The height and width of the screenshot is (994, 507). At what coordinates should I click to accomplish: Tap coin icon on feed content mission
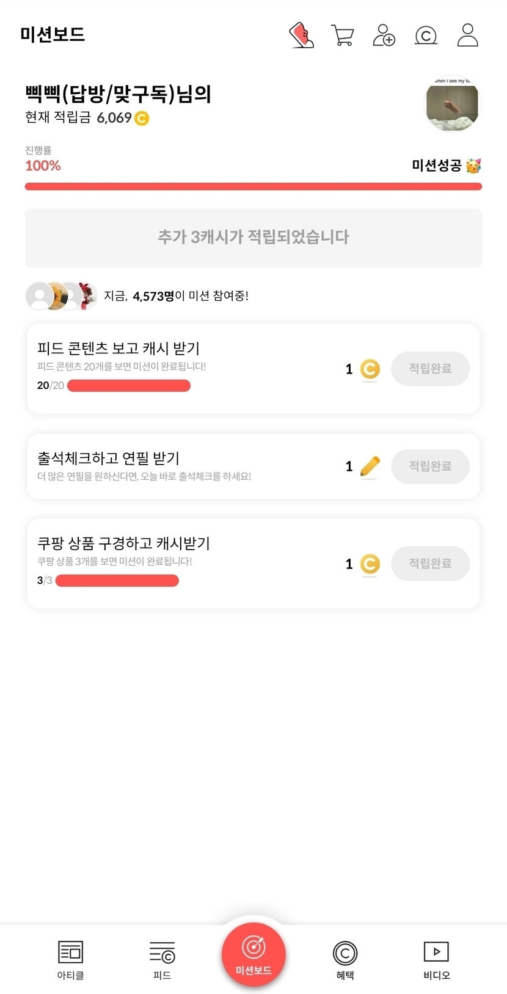coord(370,369)
